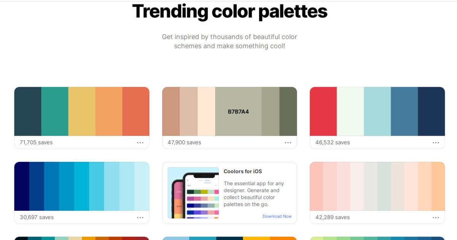The height and width of the screenshot is (240, 457).
Task: Select the B7B7A4 color swatch
Action: click(238, 112)
